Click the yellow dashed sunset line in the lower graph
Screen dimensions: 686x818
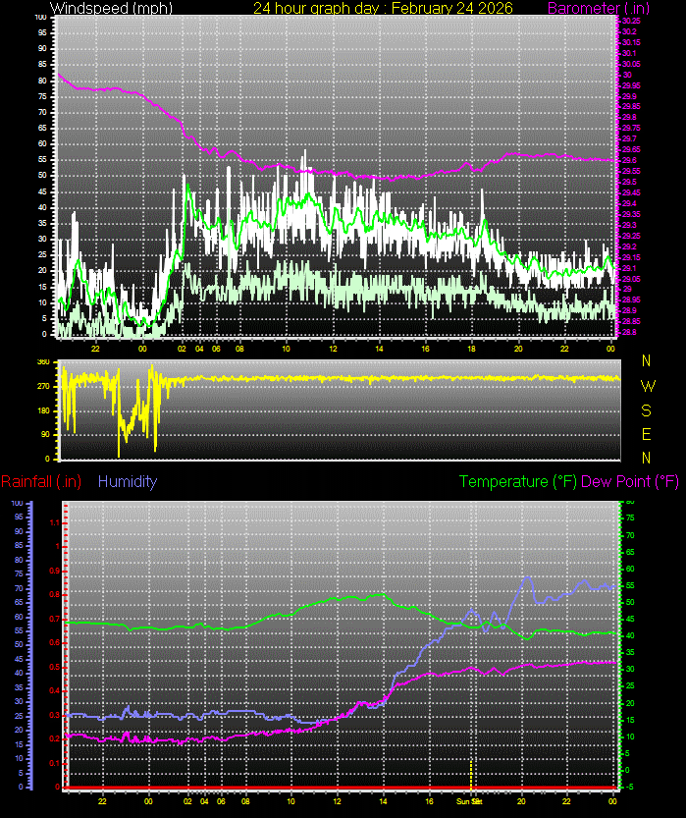(x=471, y=774)
